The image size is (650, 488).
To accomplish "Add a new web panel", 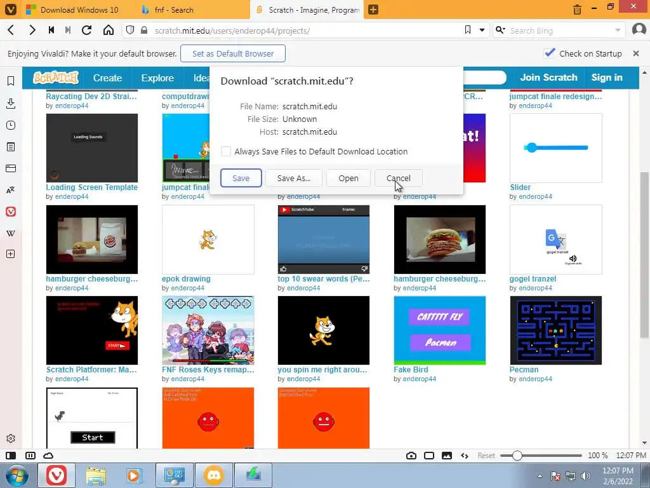I will [11, 254].
